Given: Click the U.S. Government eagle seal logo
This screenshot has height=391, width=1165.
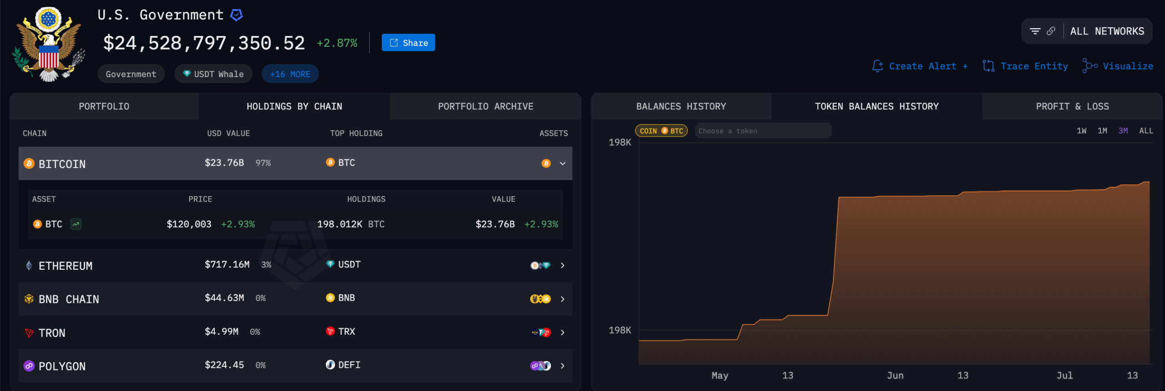Looking at the screenshot, I should pos(49,45).
